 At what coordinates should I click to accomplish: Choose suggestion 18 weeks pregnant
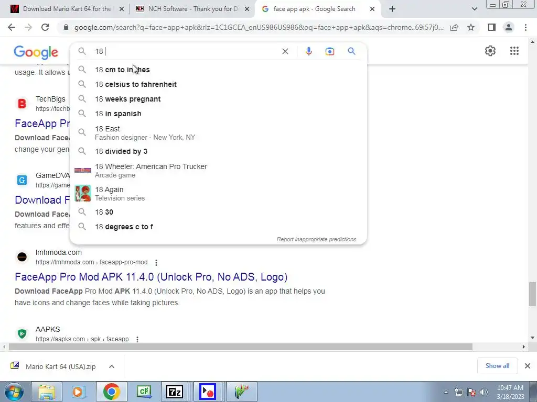(218, 99)
